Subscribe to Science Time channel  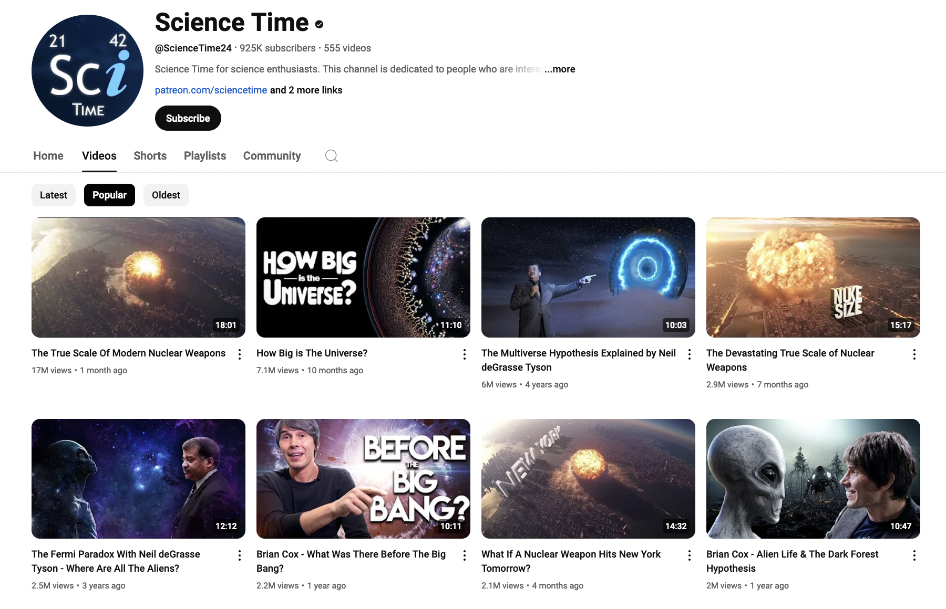[x=188, y=118]
